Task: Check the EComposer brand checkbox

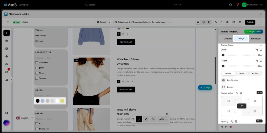Action: pyautogui.click(x=37, y=129)
